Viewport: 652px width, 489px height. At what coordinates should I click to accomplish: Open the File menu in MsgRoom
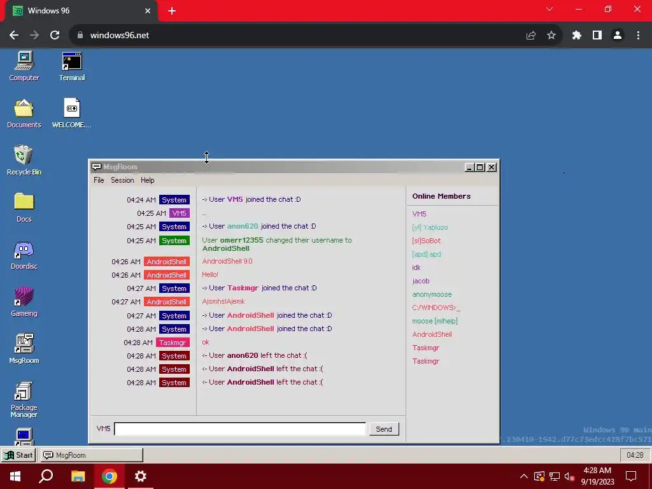pyautogui.click(x=99, y=180)
